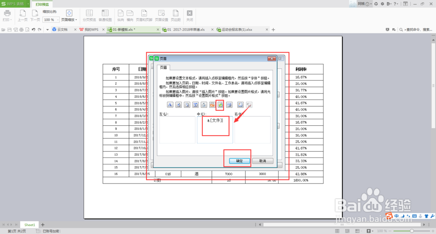Click the 利润率 column header cell

[301, 69]
